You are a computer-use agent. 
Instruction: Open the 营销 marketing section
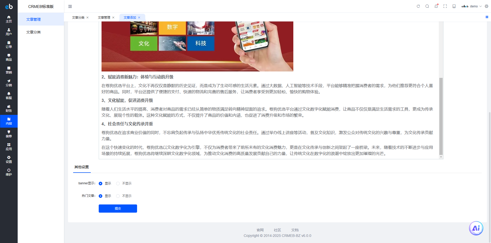(x=9, y=70)
